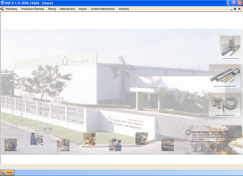Image resolution: width=243 pixels, height=176 pixels.
Task: Maximize the NSP application window
Action: pos(233,3)
